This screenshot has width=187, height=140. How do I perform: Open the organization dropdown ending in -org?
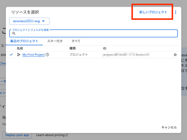(x=30, y=21)
